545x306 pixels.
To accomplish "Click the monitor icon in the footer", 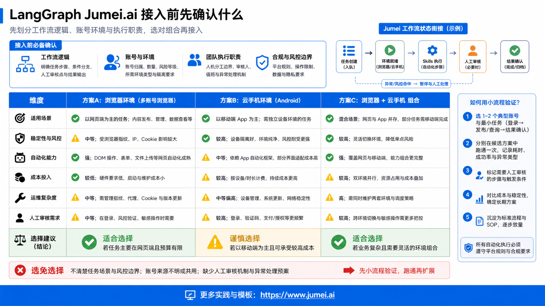I will click(x=190, y=295).
